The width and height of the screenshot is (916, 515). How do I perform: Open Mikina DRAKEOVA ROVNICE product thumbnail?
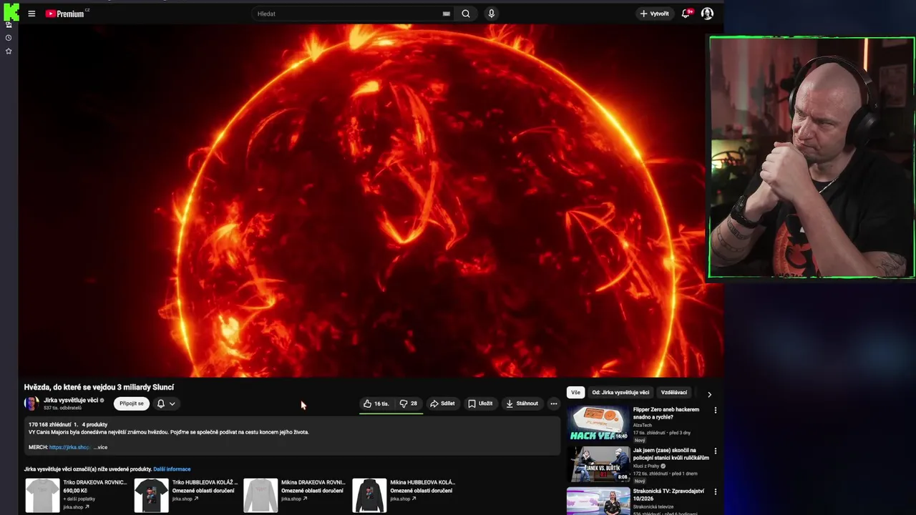coord(260,496)
